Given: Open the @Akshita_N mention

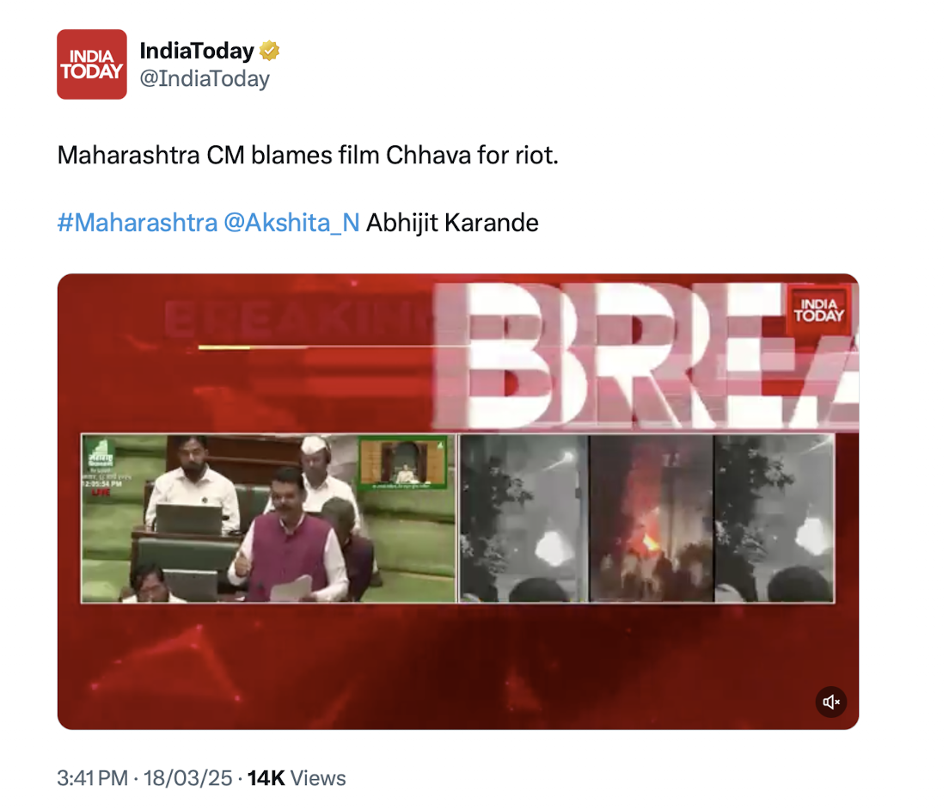Looking at the screenshot, I should click(x=291, y=223).
